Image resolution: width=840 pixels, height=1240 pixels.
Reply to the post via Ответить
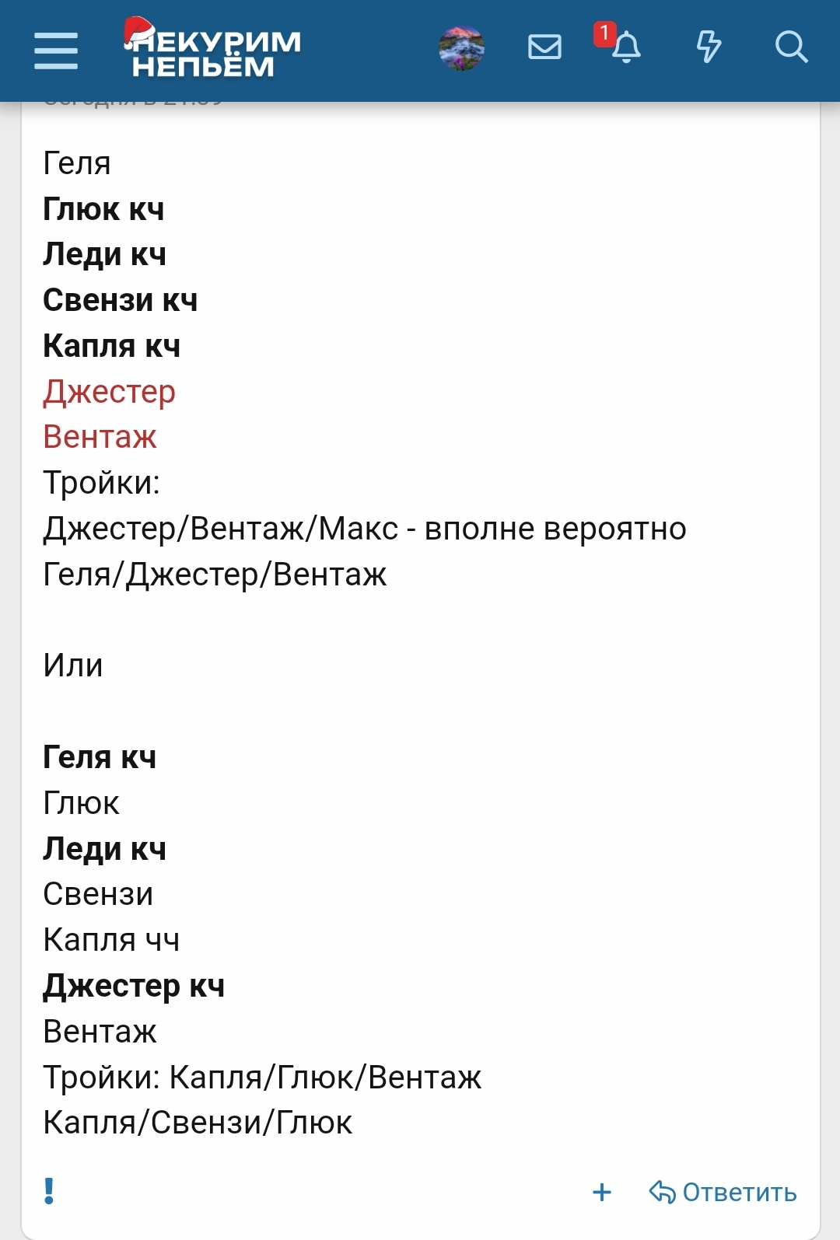723,1192
